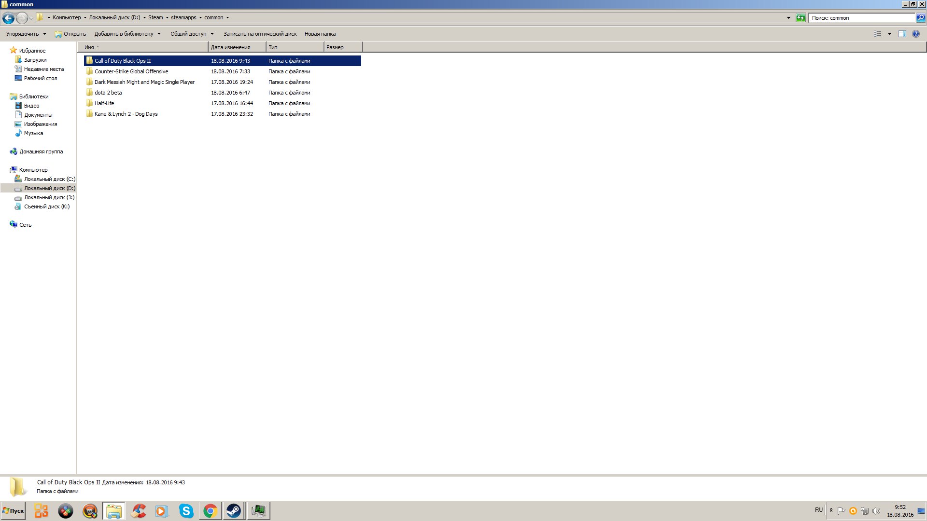The width and height of the screenshot is (927, 521).
Task: Click the Музыка library note icon
Action: point(18,133)
